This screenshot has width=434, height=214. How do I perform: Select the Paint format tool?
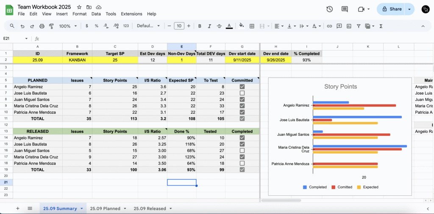[51, 26]
